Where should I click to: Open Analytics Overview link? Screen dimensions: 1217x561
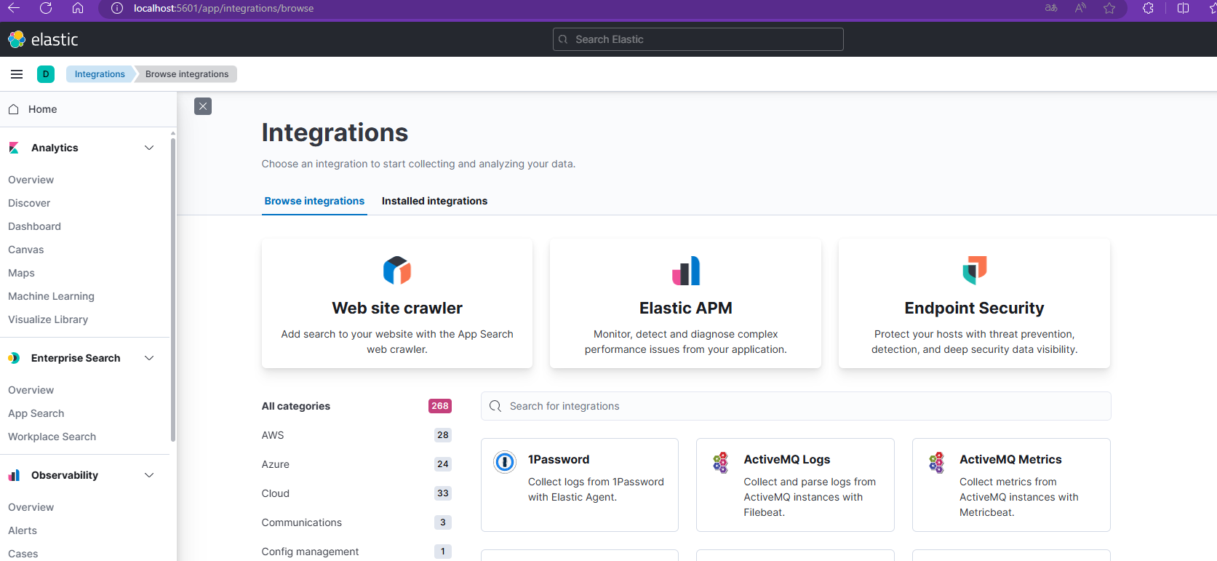pyautogui.click(x=31, y=180)
